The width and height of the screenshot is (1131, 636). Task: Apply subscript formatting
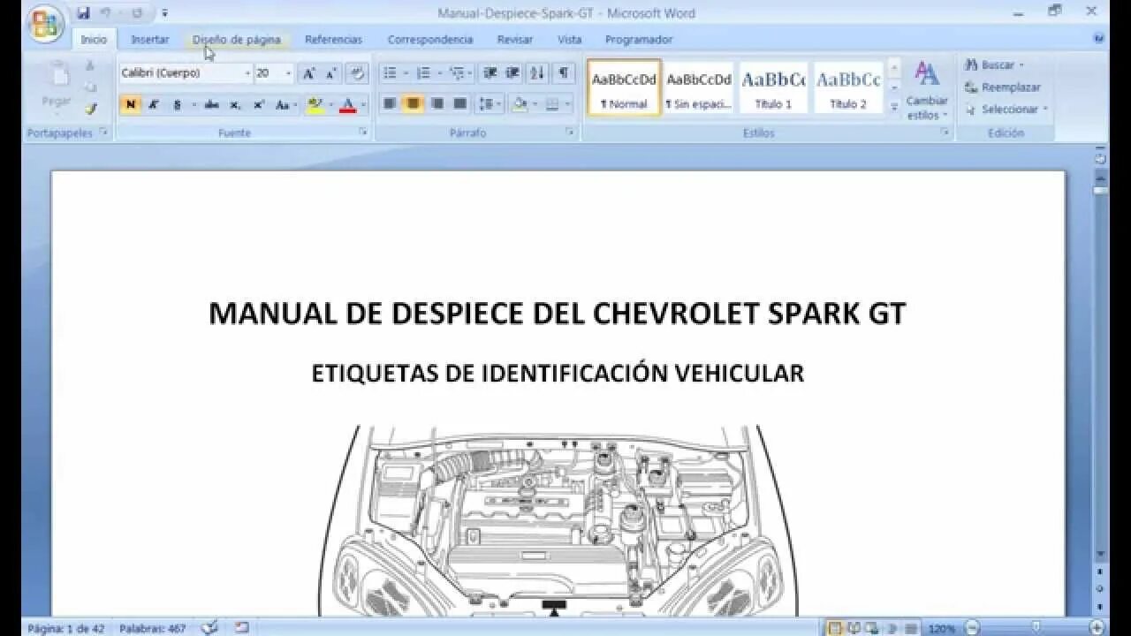(235, 105)
